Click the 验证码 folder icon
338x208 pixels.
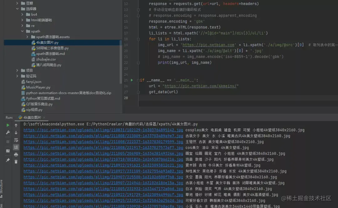pos(23,76)
